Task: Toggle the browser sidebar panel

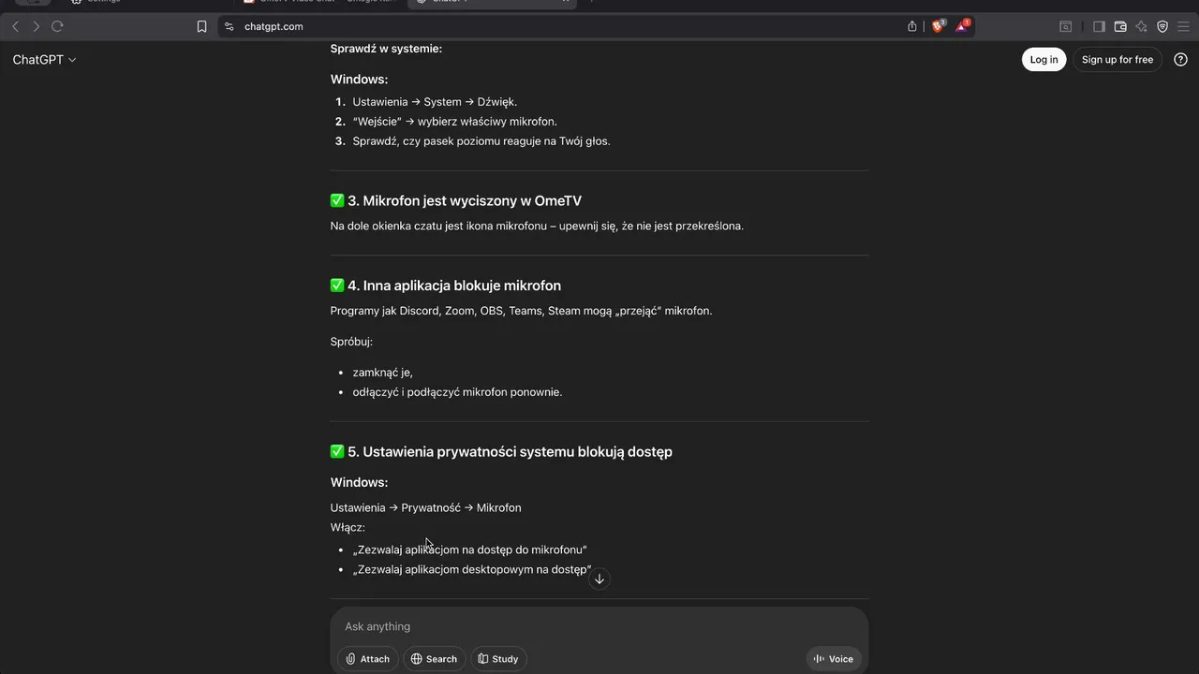Action: tap(1100, 26)
